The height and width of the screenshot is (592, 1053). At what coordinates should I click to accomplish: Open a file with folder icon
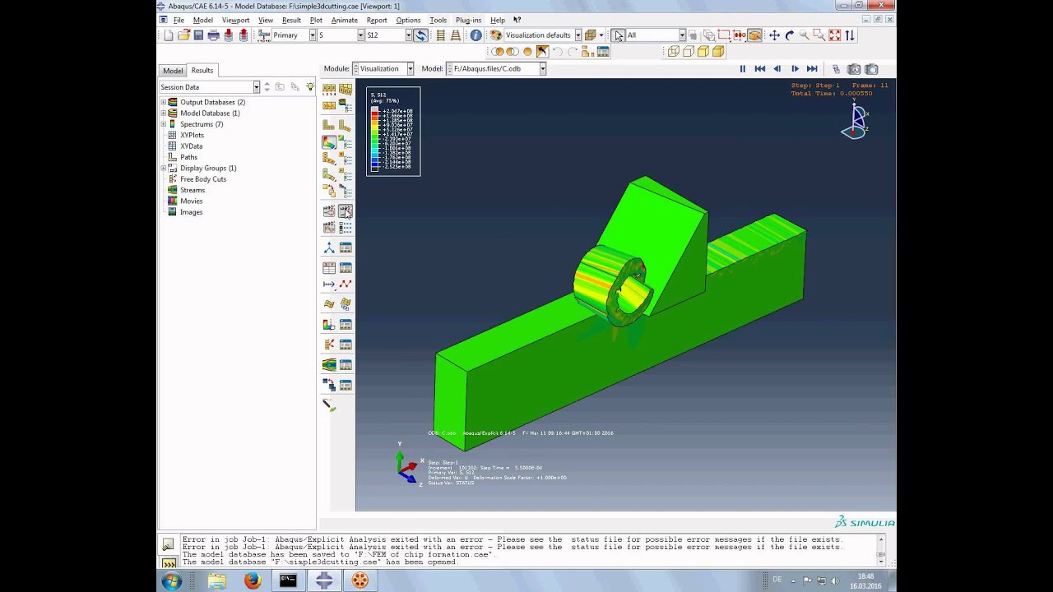(183, 35)
